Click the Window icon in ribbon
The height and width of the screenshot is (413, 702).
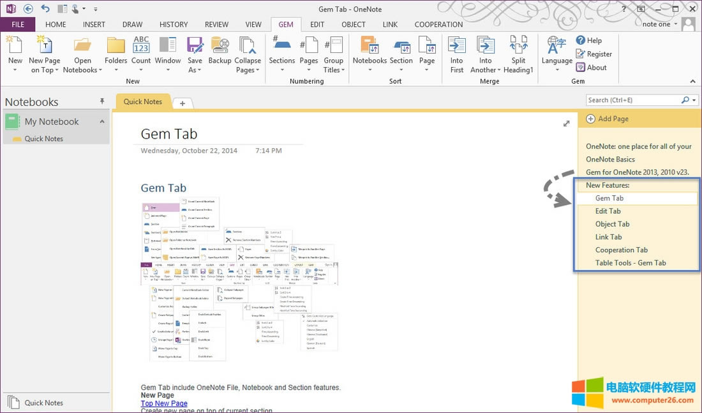coord(168,46)
